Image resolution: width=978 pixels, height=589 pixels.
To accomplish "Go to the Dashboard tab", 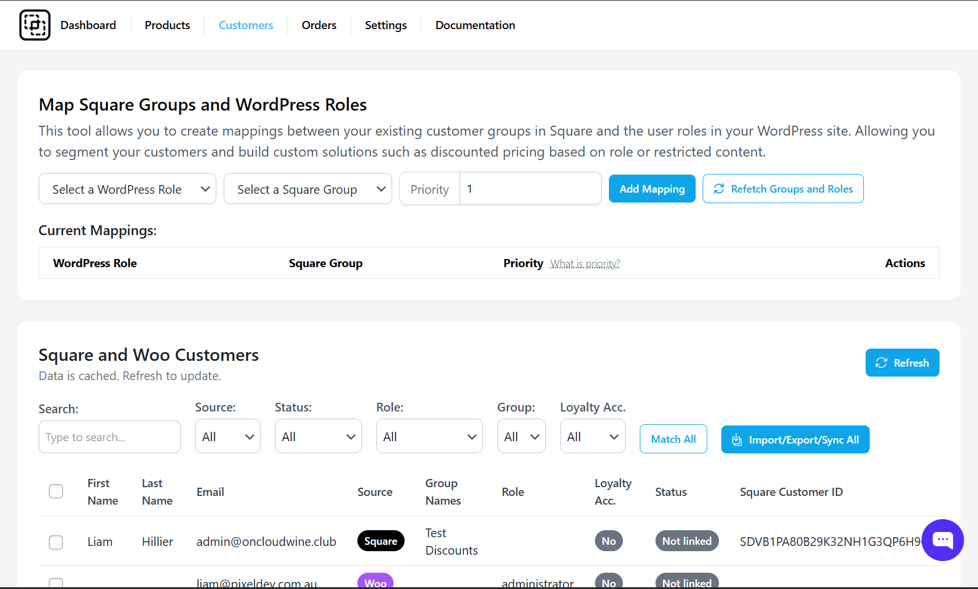I will pyautogui.click(x=88, y=25).
